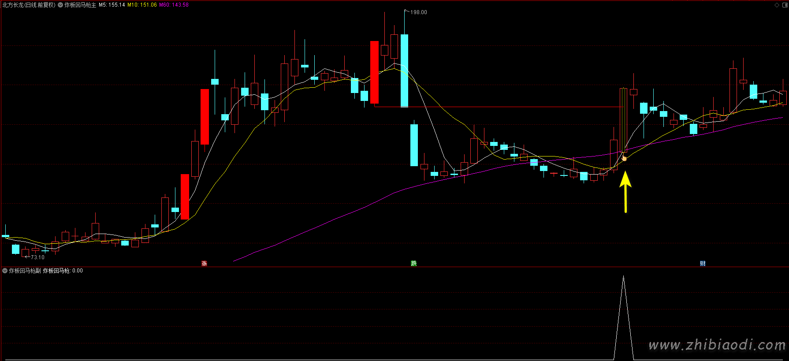Click the green 跌 event marker
Image resolution: width=789 pixels, height=361 pixels.
coord(413,263)
